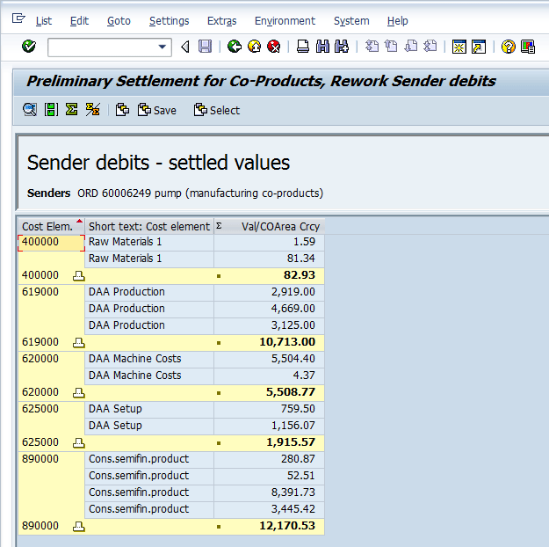Open the Settings menu

tap(169, 20)
